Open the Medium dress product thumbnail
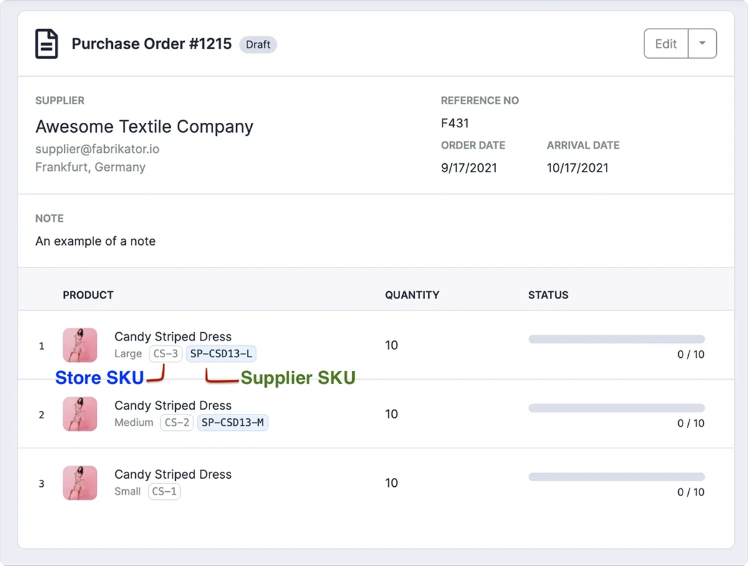 80,414
